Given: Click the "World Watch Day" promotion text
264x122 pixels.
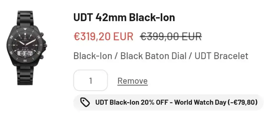Looking at the screenshot, I should point(200,102).
